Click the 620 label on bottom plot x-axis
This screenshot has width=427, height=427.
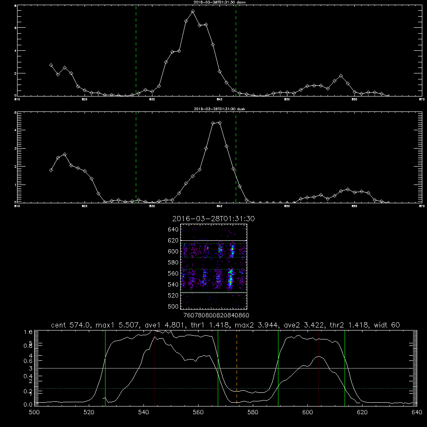coord(362,412)
